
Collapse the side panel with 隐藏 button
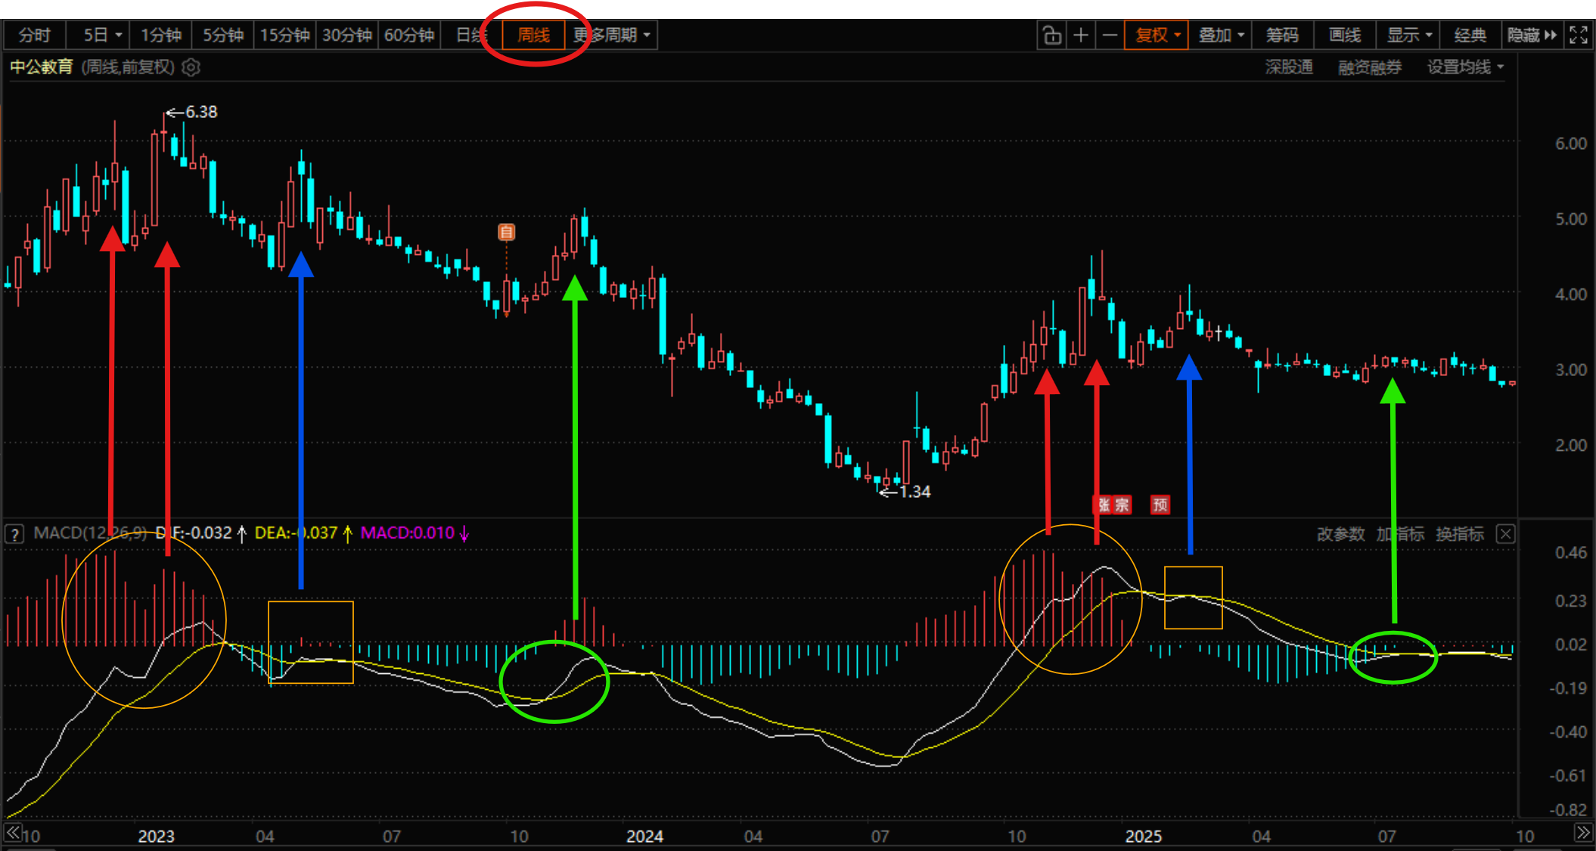tap(1531, 36)
